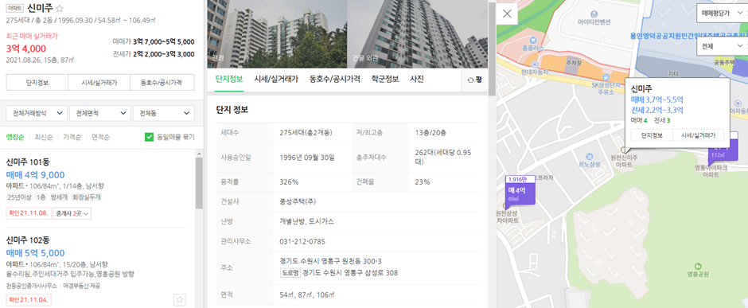Click 홈플러스 map marker icon
This screenshot has width=748, height=308.
(x=533, y=41)
